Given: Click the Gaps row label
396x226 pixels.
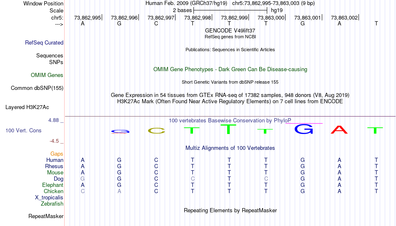Looking at the screenshot, I should tap(57, 154).
